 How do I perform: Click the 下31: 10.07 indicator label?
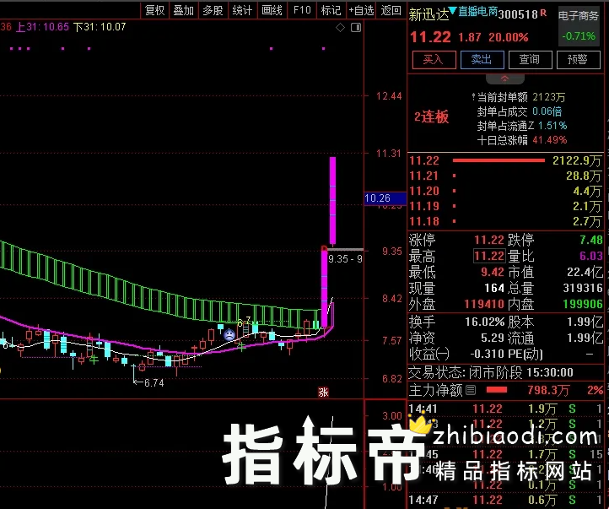100,27
